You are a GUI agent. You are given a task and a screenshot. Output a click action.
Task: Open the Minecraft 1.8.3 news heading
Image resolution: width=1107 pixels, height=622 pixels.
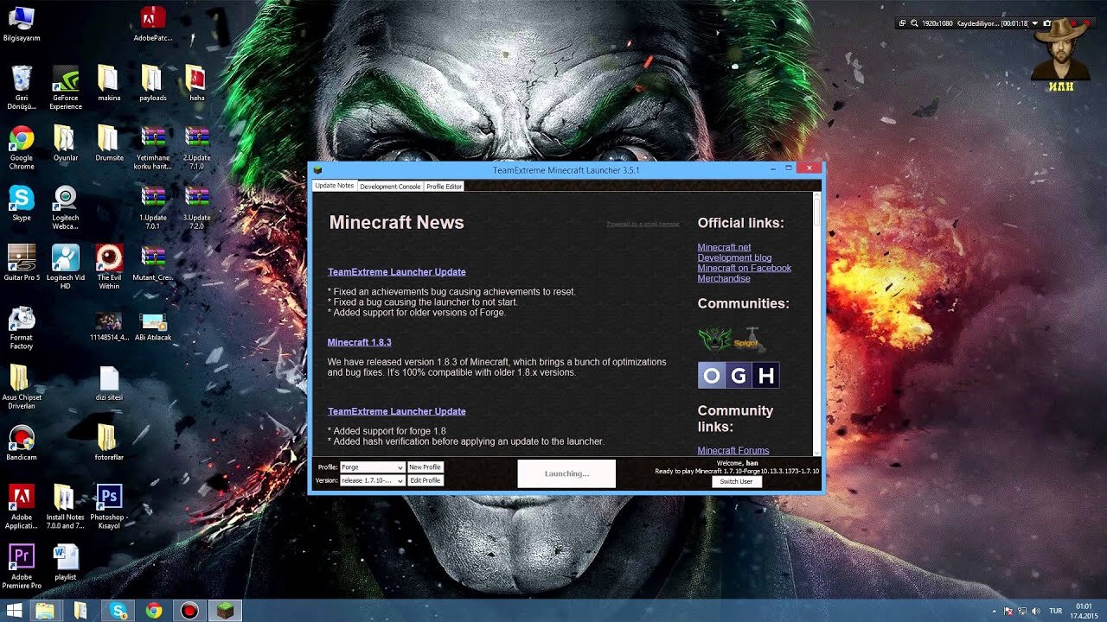[x=359, y=342]
